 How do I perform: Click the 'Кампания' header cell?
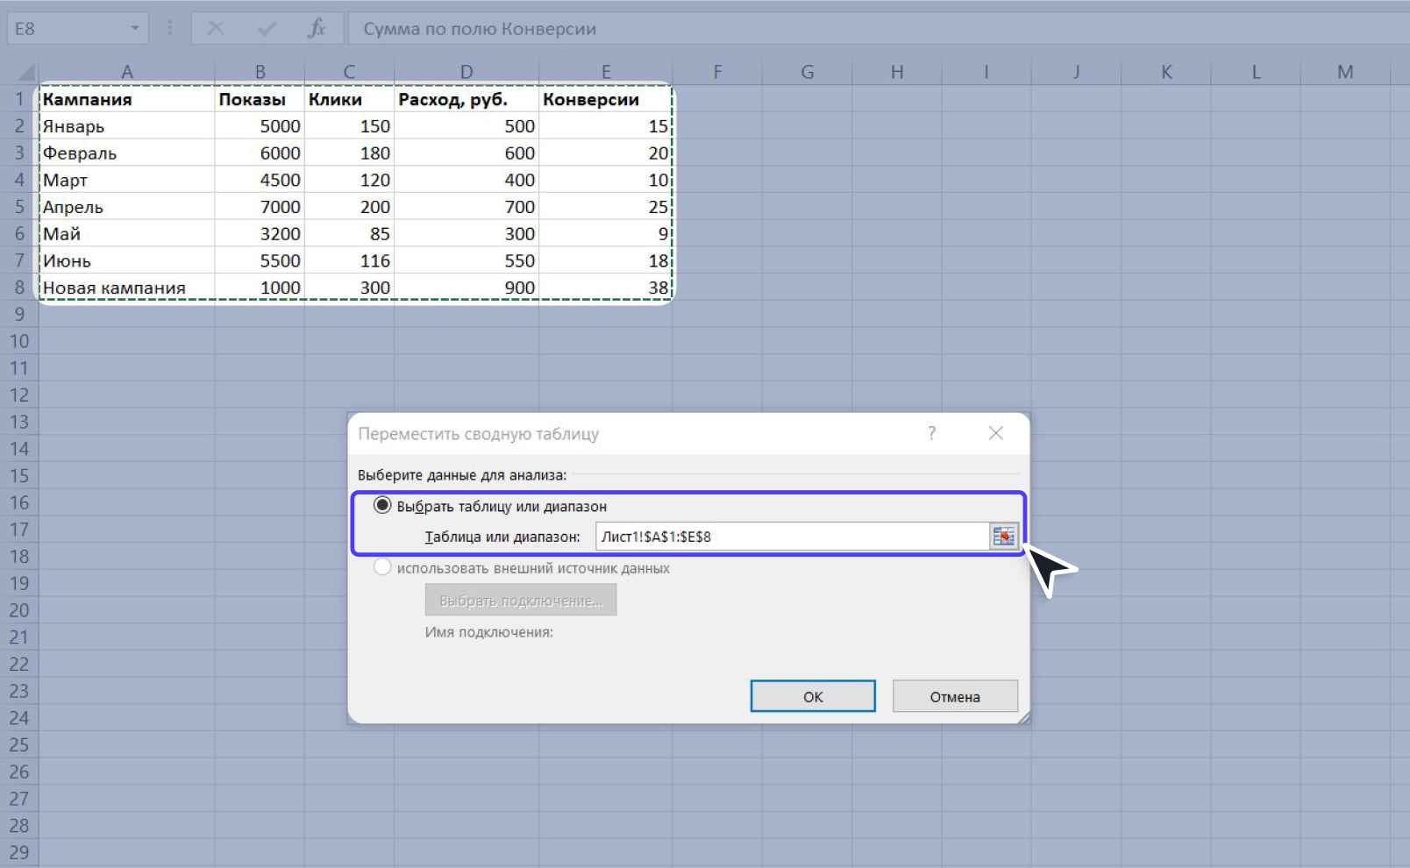click(127, 99)
